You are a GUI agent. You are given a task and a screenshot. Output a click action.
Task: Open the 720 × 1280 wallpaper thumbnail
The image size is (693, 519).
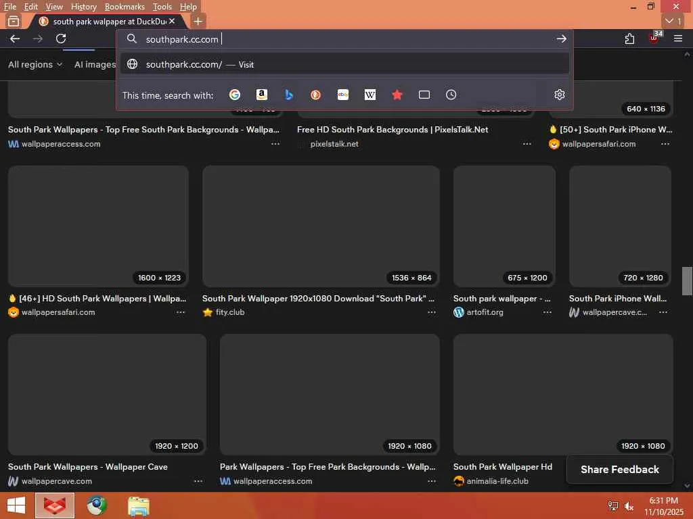pos(620,226)
